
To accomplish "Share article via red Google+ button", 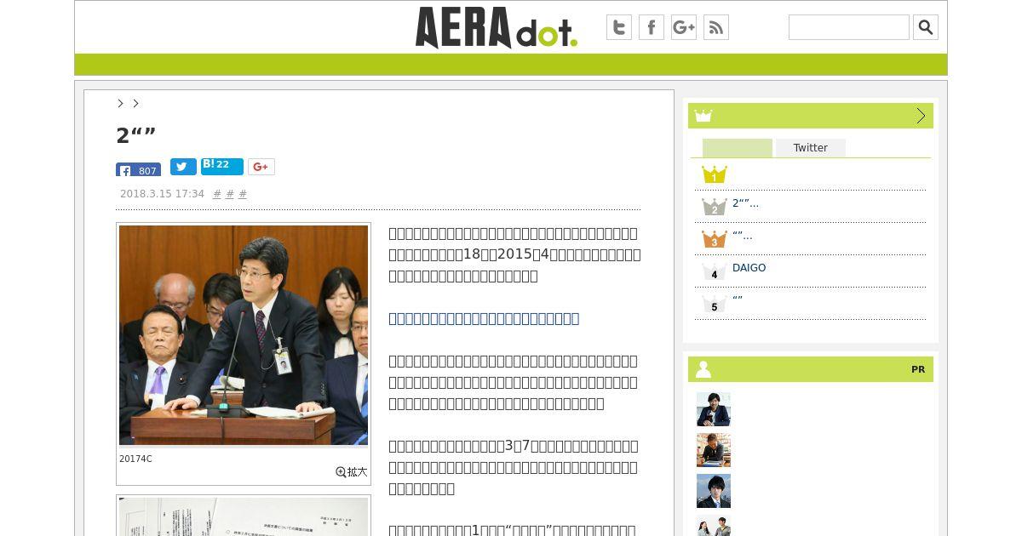I will tap(261, 167).
